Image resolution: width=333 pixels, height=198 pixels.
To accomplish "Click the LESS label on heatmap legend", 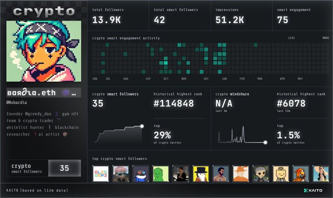I will [x=291, y=38].
